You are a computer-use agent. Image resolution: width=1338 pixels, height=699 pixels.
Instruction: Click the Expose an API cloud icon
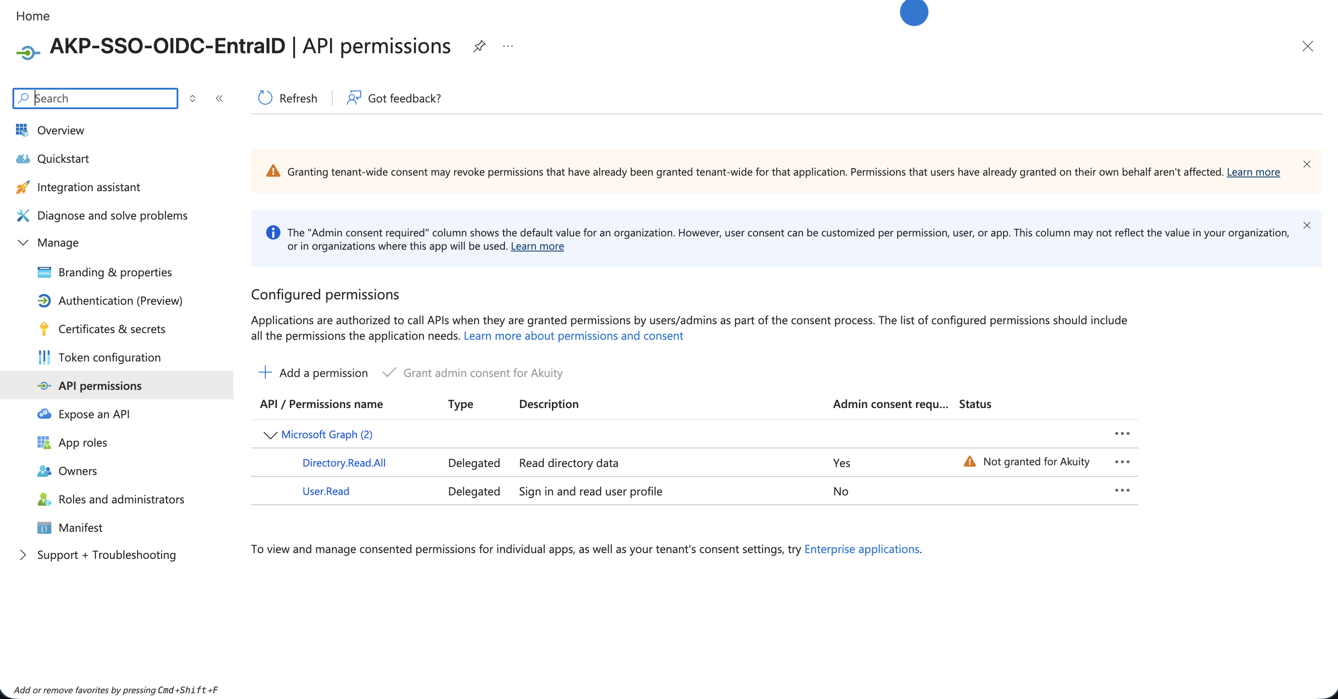pyautogui.click(x=44, y=414)
